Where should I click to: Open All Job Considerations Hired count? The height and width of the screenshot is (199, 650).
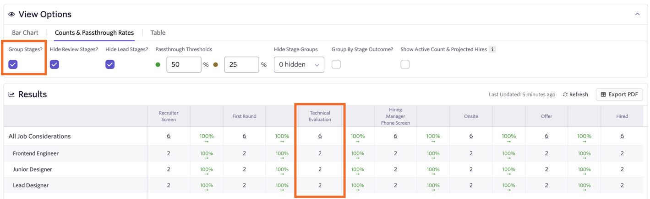[622, 136]
